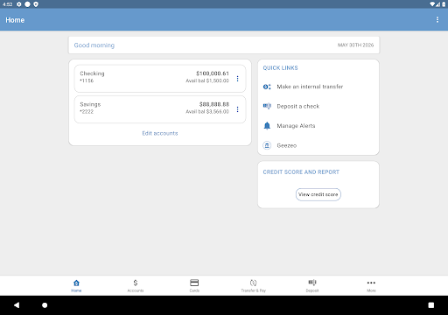
Task: Click the shield icon in status bar
Action: coord(36,4)
